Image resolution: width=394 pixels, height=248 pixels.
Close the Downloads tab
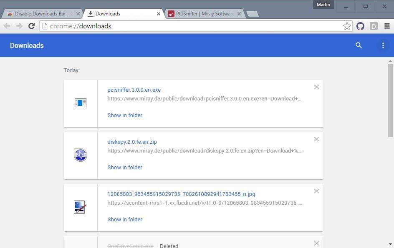tap(159, 14)
